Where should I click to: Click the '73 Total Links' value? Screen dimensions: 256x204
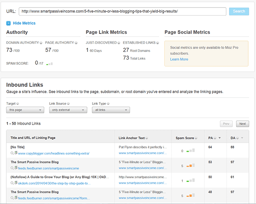(134, 58)
